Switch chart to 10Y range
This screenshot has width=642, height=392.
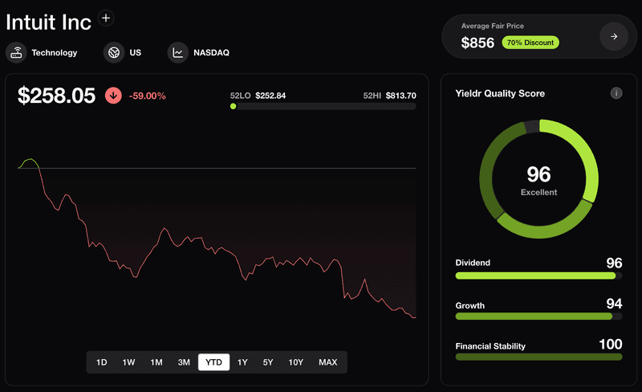tap(295, 362)
